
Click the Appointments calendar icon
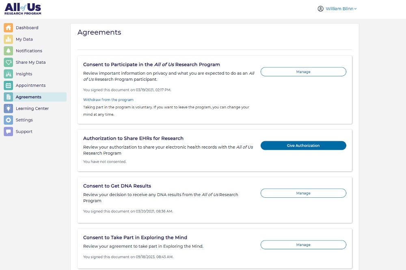8,85
